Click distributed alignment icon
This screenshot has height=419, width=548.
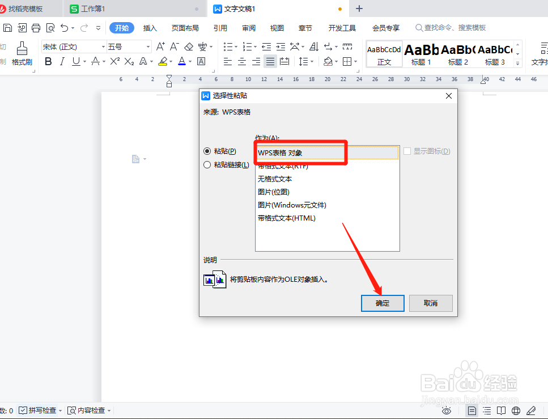click(284, 62)
